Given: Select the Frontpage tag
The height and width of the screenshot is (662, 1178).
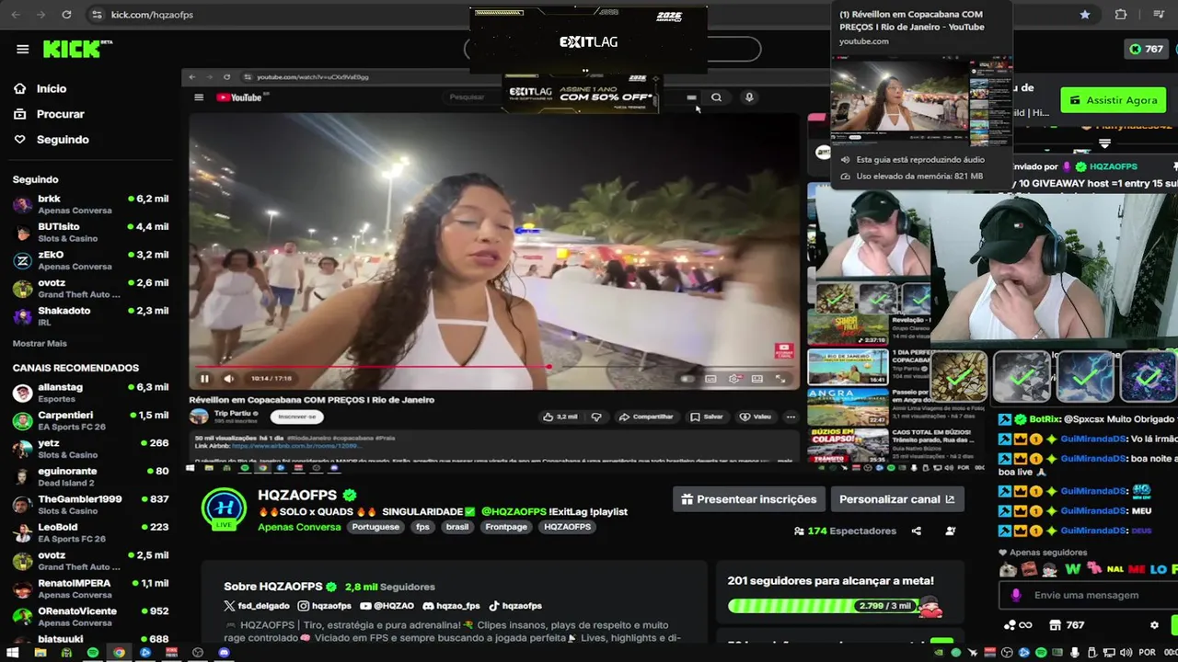Looking at the screenshot, I should (506, 527).
